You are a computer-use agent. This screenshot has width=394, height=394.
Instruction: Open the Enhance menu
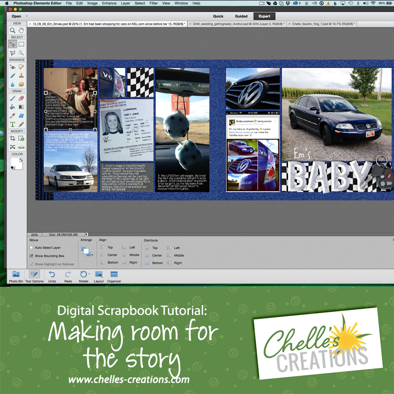109,3
